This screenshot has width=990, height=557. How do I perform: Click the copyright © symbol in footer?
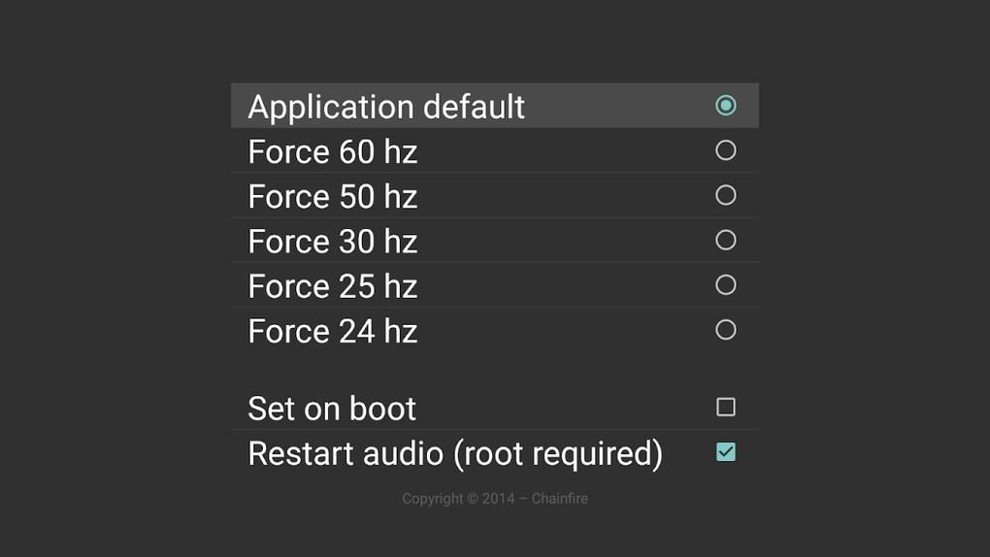point(473,499)
